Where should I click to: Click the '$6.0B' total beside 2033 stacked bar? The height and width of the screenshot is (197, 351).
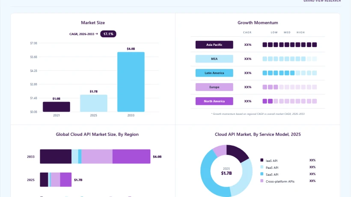click(157, 157)
